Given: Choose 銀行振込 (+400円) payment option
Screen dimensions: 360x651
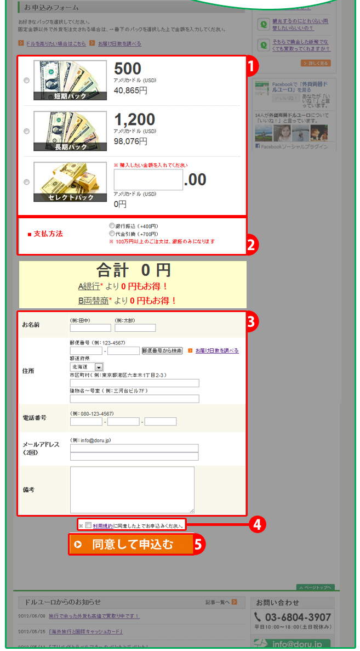Looking at the screenshot, I should [112, 225].
